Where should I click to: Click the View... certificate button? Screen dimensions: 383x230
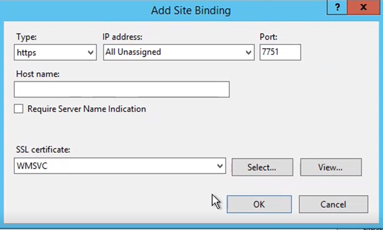(x=331, y=167)
